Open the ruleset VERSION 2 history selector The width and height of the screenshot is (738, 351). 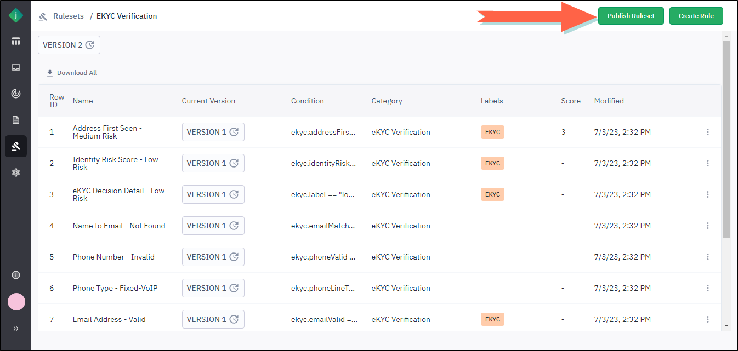pyautogui.click(x=69, y=45)
